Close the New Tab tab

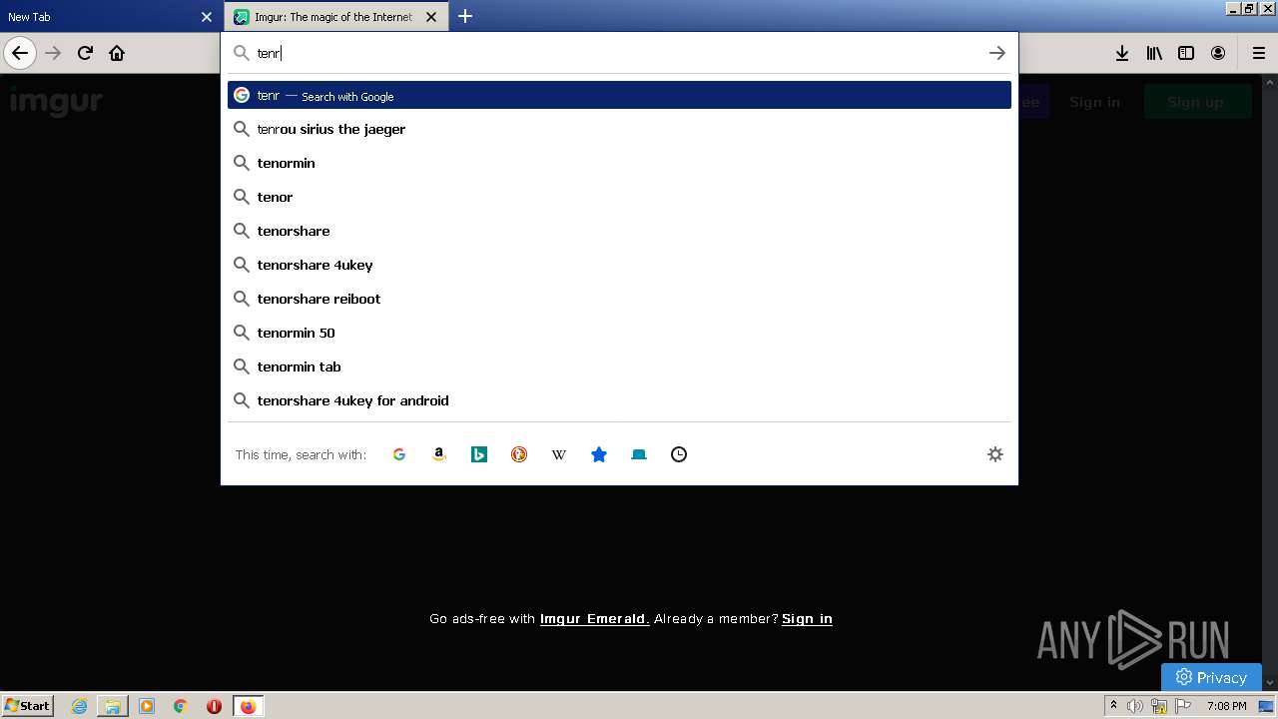pos(207,17)
